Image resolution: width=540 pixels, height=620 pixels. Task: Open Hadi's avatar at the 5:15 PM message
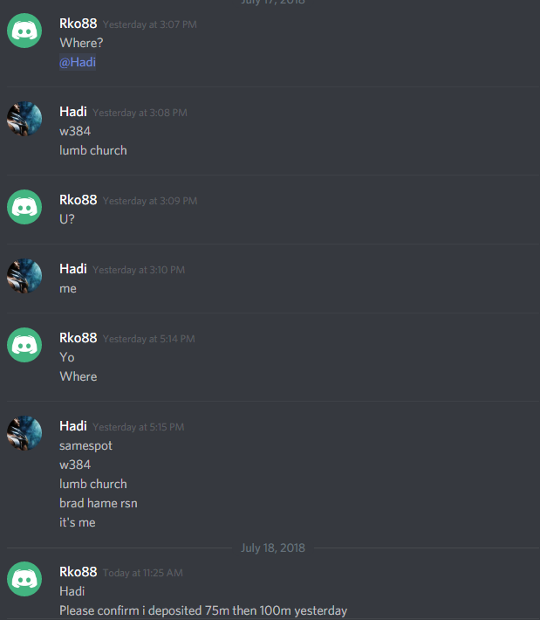(24, 433)
